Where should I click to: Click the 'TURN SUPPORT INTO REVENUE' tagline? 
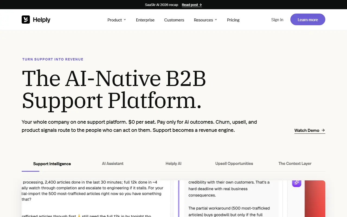pos(53,59)
